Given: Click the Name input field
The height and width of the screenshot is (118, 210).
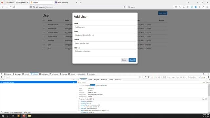Looking at the screenshot, I should pyautogui.click(x=105, y=27).
